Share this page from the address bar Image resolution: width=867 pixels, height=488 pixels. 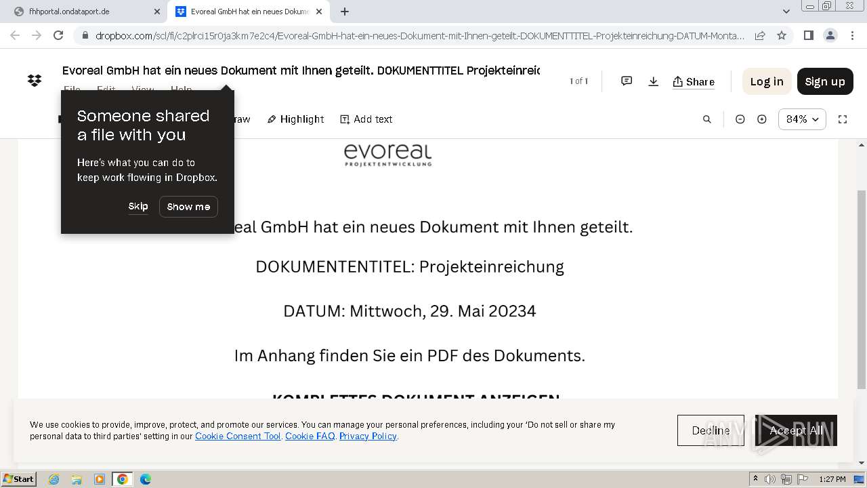coord(760,35)
